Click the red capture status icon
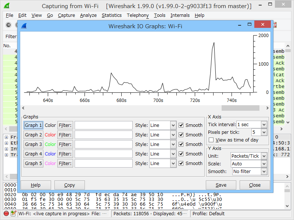 6,213
